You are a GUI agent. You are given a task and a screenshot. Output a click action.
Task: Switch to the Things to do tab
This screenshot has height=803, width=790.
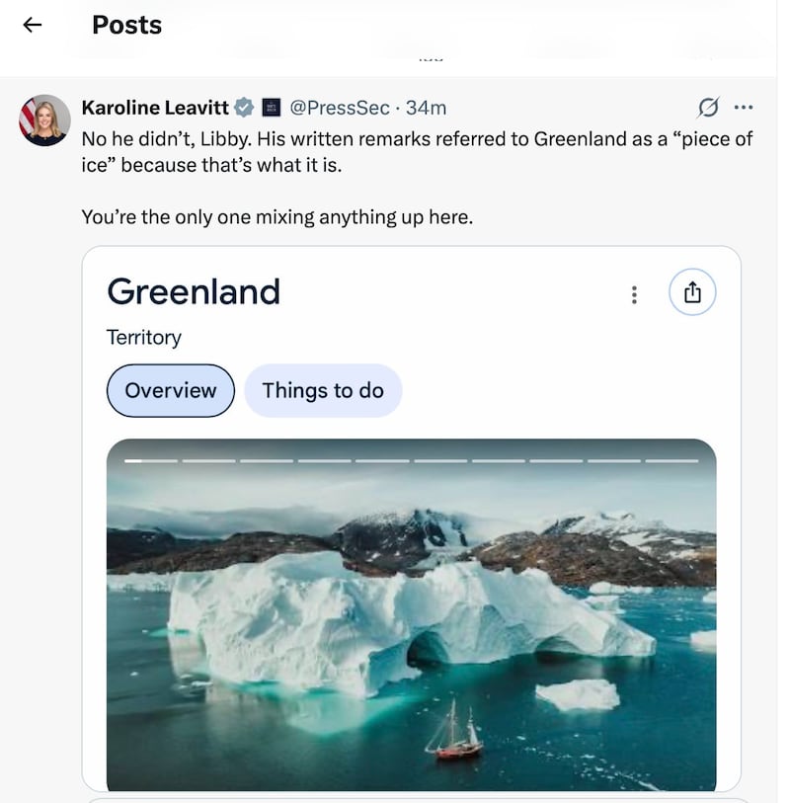pyautogui.click(x=323, y=390)
